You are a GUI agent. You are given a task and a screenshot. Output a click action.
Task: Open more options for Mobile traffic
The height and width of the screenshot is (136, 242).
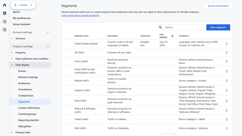click(x=227, y=81)
